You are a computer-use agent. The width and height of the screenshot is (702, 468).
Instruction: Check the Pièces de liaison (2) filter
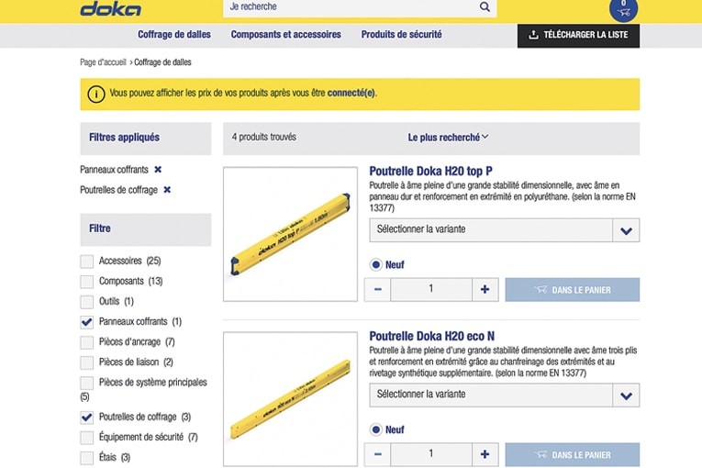pos(87,362)
